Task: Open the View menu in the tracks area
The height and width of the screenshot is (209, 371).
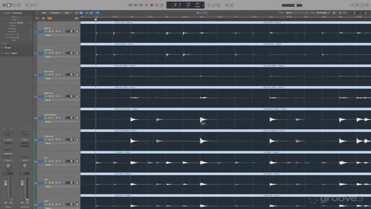Action: click(67, 13)
